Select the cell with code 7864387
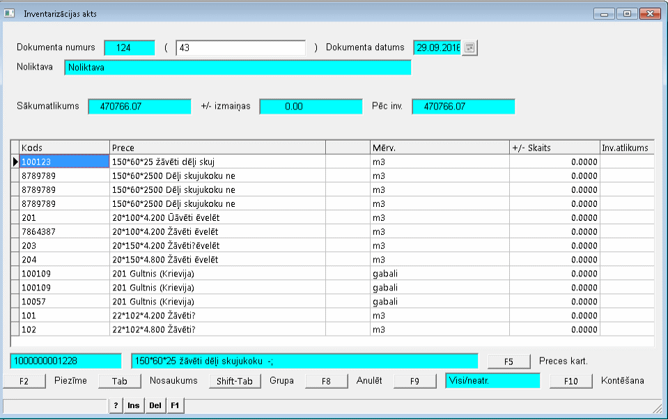 click(x=64, y=232)
